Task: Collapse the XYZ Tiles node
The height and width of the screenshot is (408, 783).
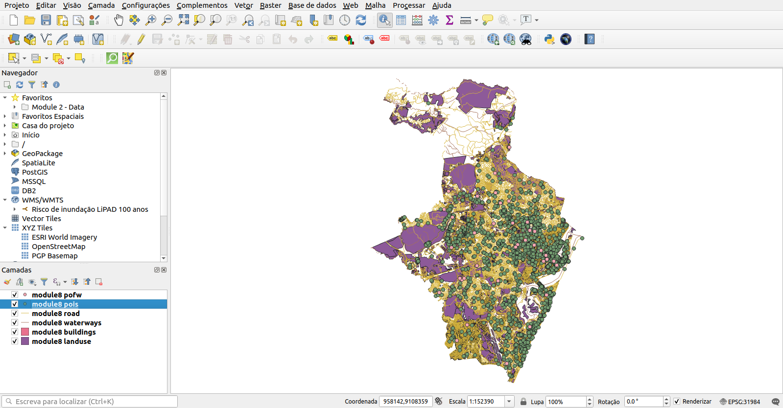Action: pos(5,227)
